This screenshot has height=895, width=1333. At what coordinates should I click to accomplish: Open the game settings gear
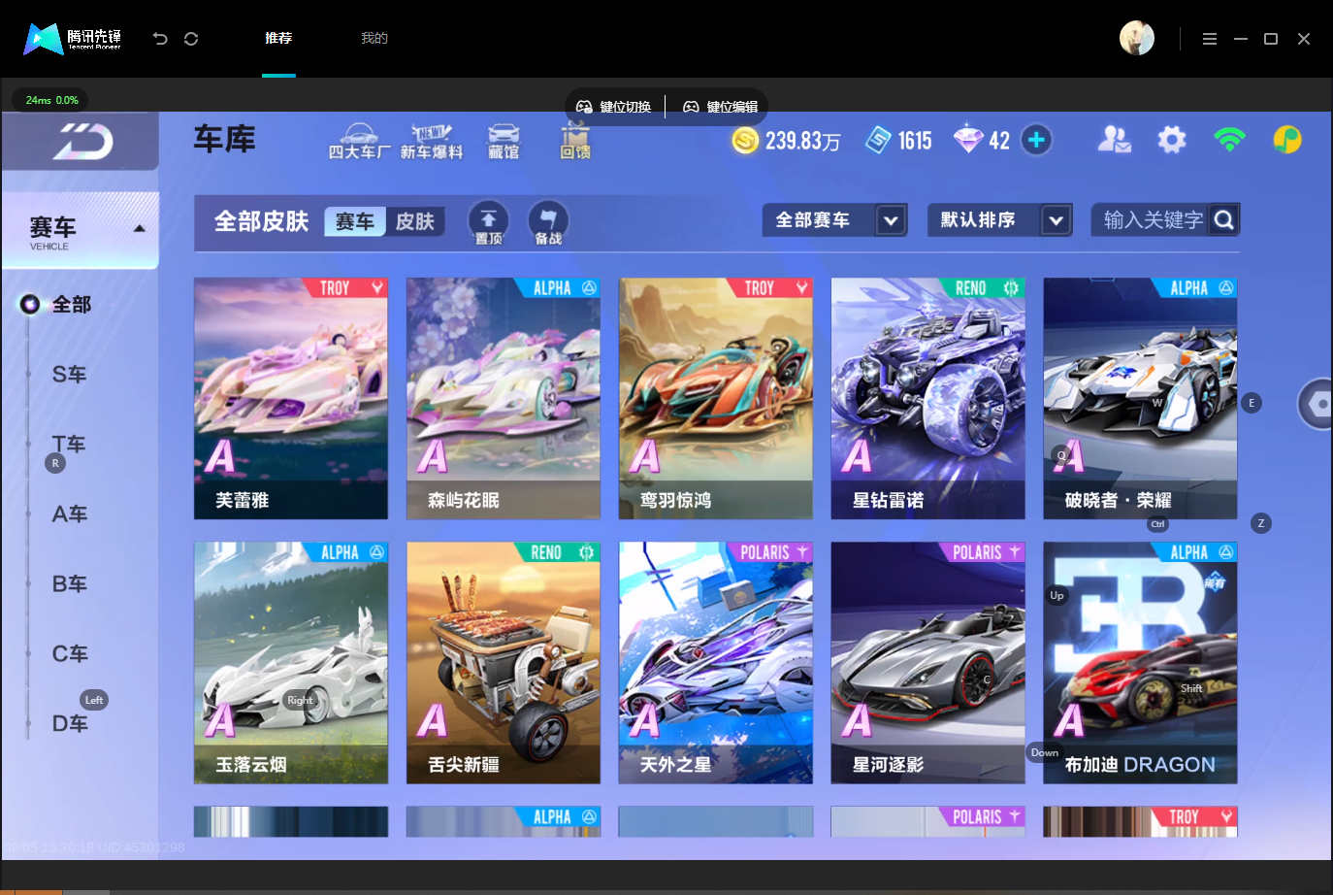pos(1172,140)
